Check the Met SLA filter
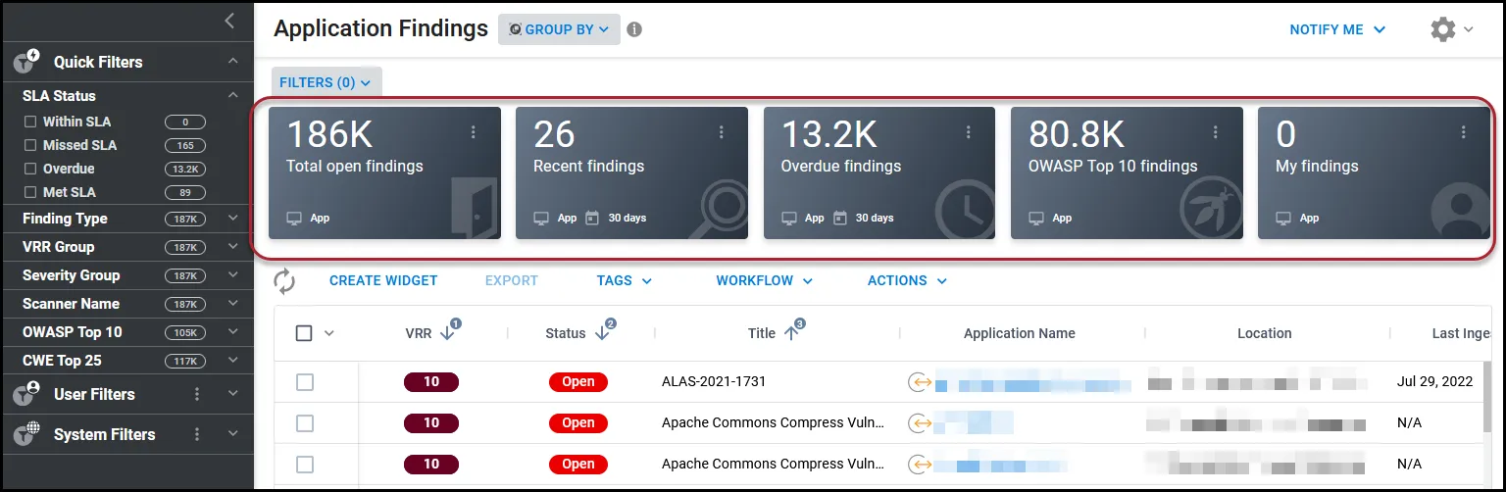This screenshot has height=492, width=1506. click(x=30, y=192)
